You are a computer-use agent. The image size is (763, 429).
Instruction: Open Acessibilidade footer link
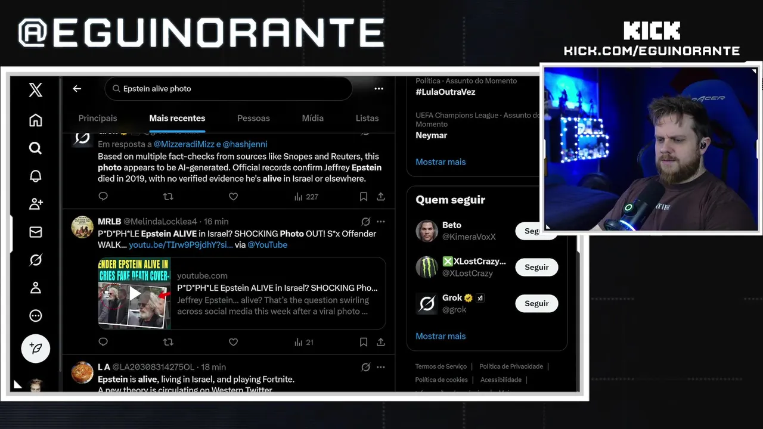point(501,380)
